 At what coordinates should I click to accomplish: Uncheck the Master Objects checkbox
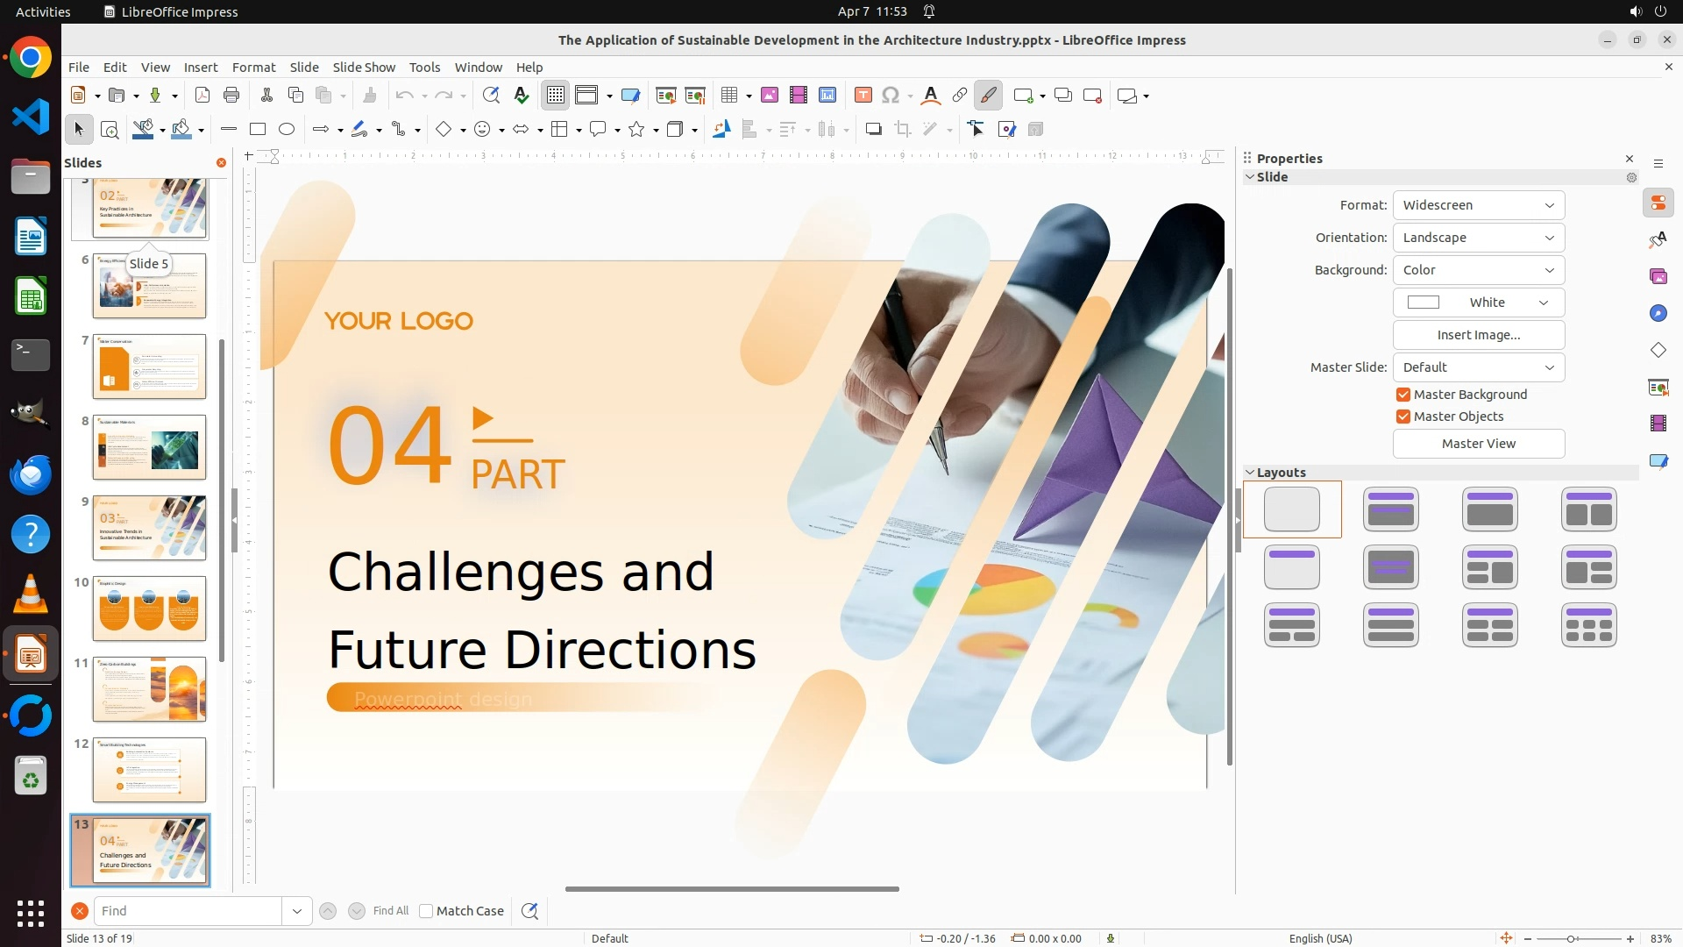pyautogui.click(x=1403, y=417)
